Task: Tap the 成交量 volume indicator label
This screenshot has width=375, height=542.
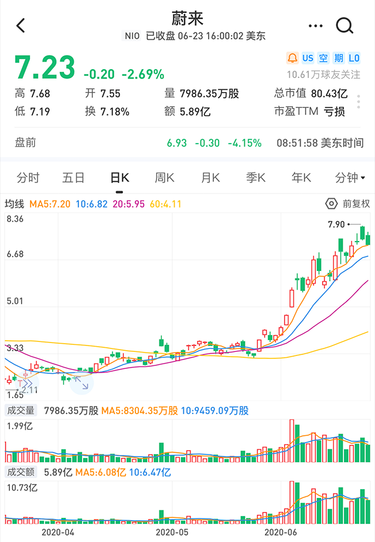Action: pyautogui.click(x=21, y=410)
